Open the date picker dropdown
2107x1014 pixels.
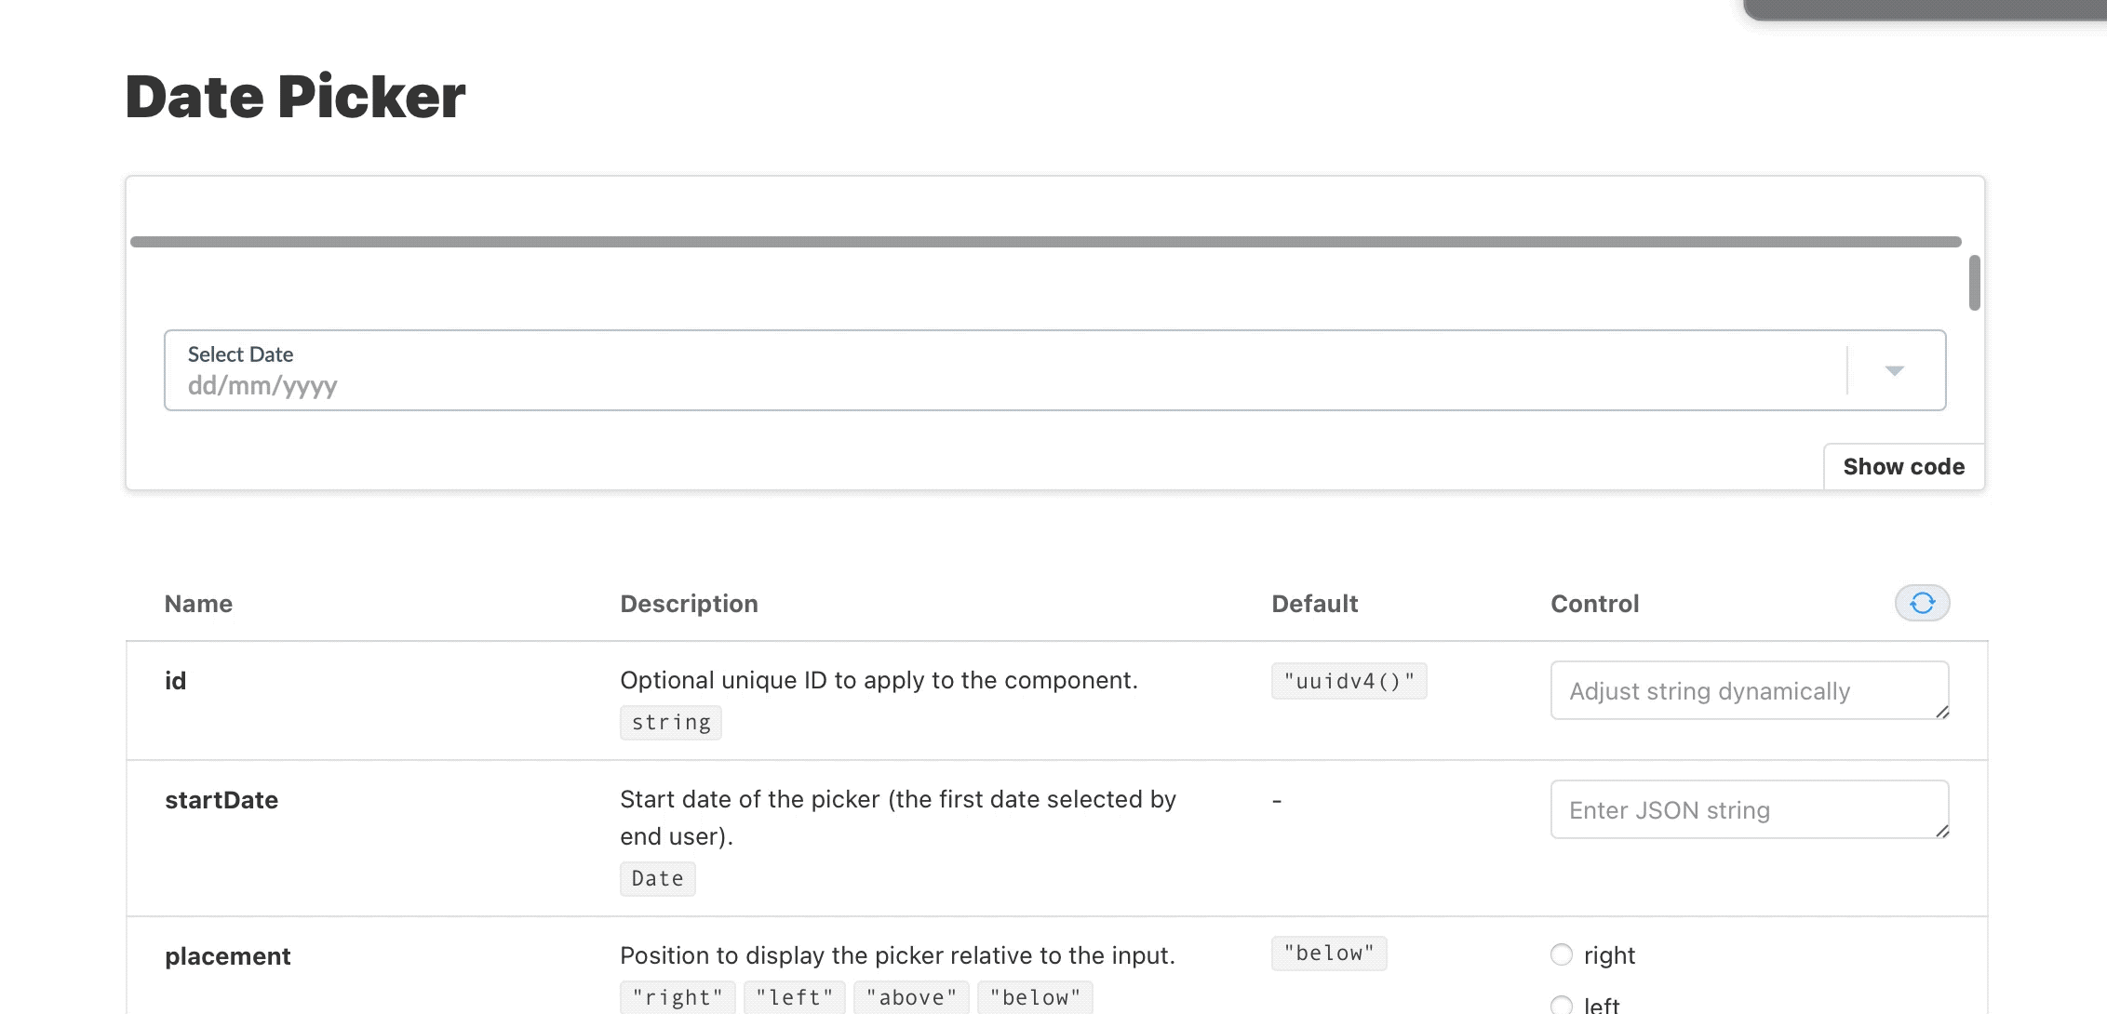[x=1895, y=369]
